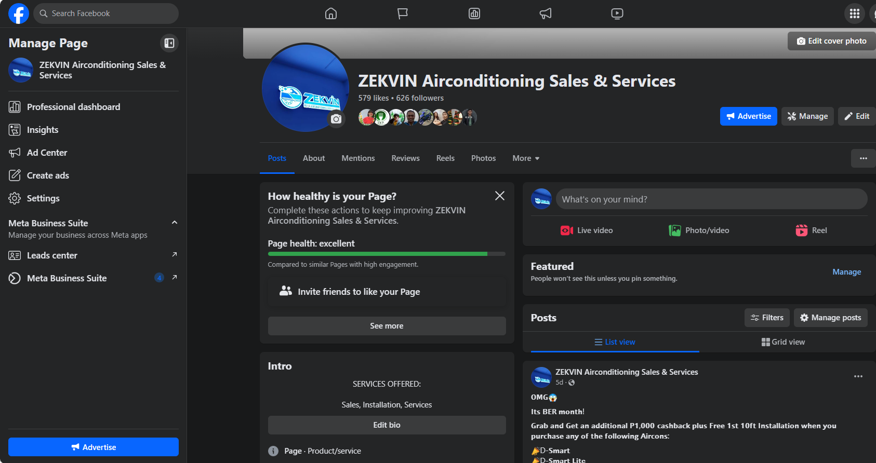
Task: Create a Reel from composer
Action: click(811, 230)
